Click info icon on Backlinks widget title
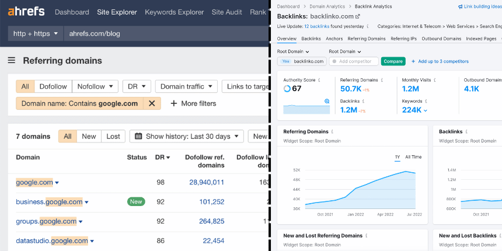 pos(466,131)
